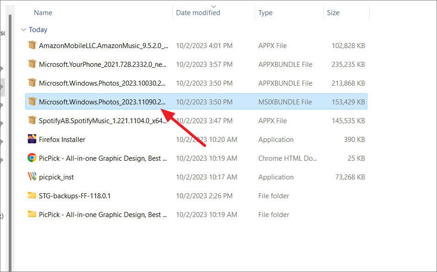Click the SpotifyMusic package icon
The height and width of the screenshot is (272, 437).
[32, 120]
